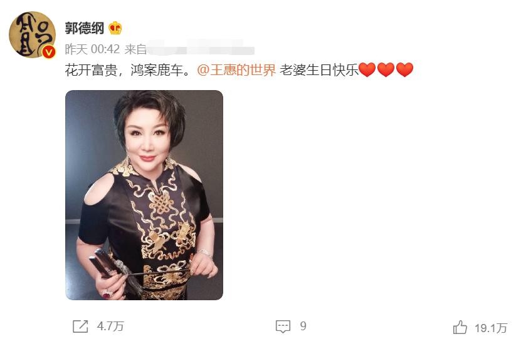This screenshot has width=521, height=344.
Task: Open the calligraphy profile avatar
Action: 32,35
